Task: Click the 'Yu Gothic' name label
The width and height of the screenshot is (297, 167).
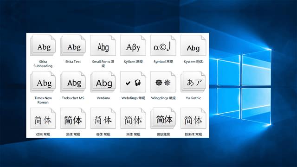Action: [193, 98]
